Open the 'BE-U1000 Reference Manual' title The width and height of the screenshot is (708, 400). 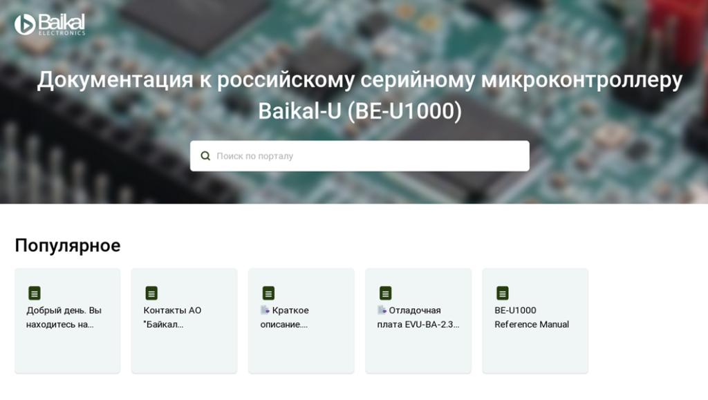(x=531, y=317)
